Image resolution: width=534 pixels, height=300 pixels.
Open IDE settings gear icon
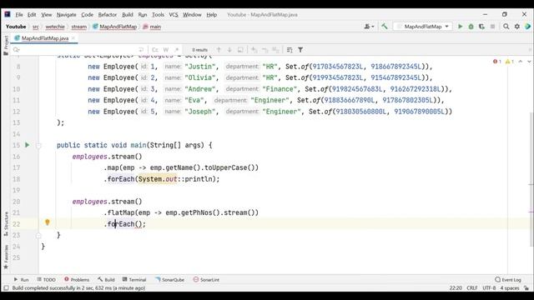pyautogui.click(x=517, y=26)
